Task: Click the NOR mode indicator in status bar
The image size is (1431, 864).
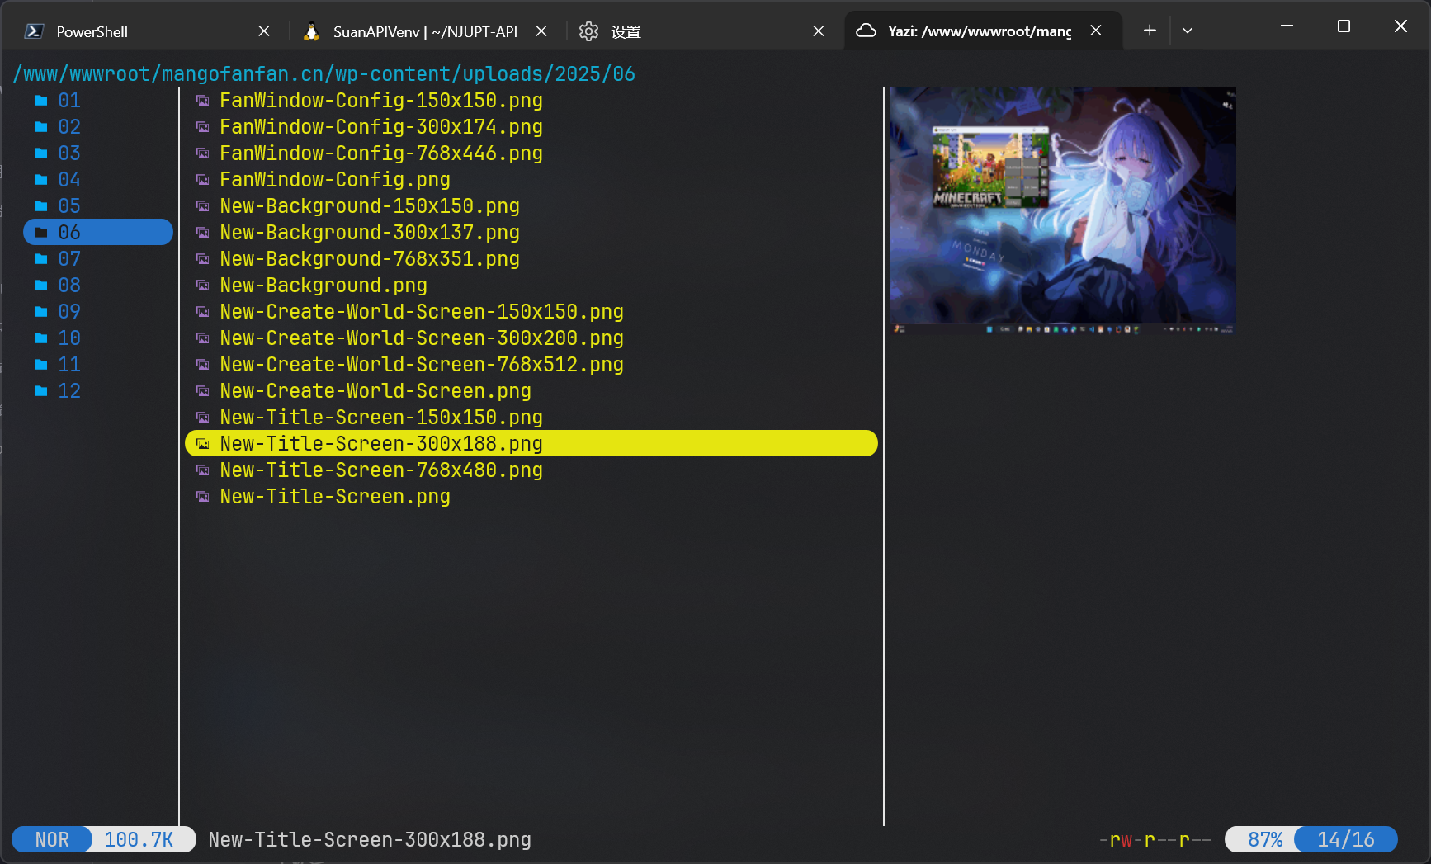Action: point(52,839)
